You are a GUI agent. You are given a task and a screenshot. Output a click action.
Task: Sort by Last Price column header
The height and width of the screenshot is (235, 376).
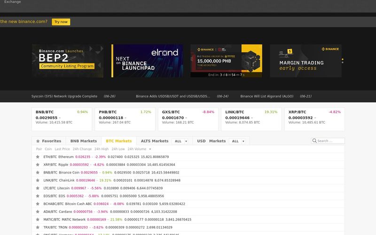(x=62, y=149)
